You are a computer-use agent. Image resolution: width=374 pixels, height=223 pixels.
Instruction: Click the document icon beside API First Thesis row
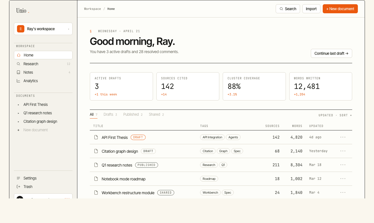click(x=96, y=137)
